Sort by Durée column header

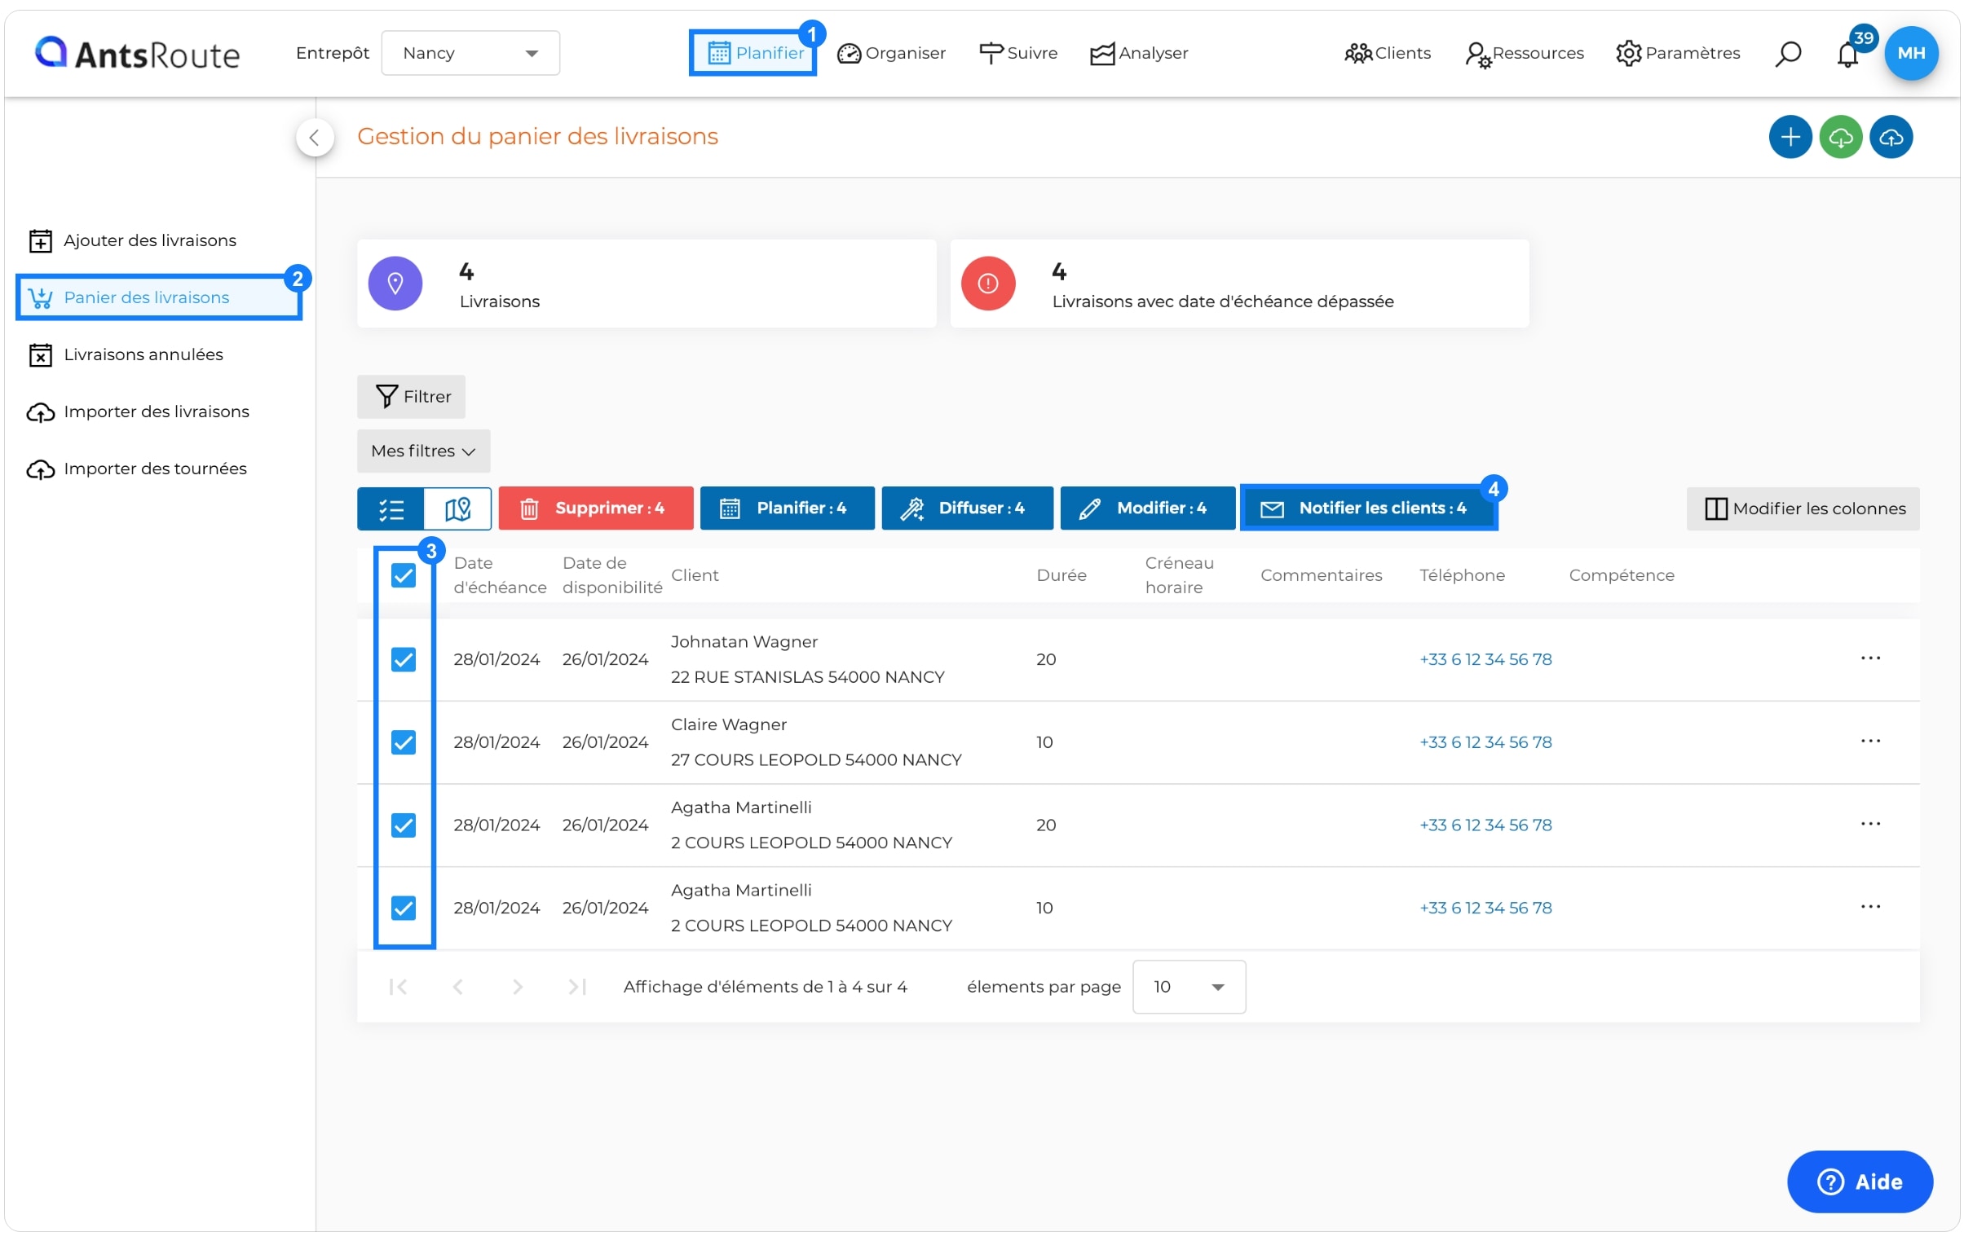[x=1061, y=575]
